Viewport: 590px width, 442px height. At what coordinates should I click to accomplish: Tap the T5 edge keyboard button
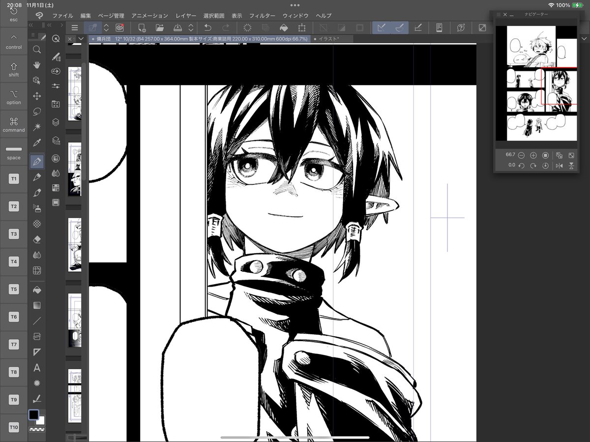pyautogui.click(x=14, y=289)
